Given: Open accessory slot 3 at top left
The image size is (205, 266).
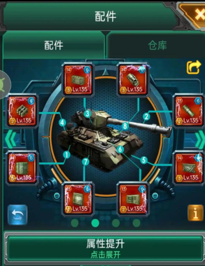Looking at the screenshot, I should click(x=77, y=79).
